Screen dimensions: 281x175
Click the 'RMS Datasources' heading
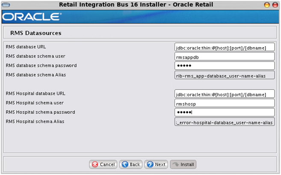coord(35,33)
